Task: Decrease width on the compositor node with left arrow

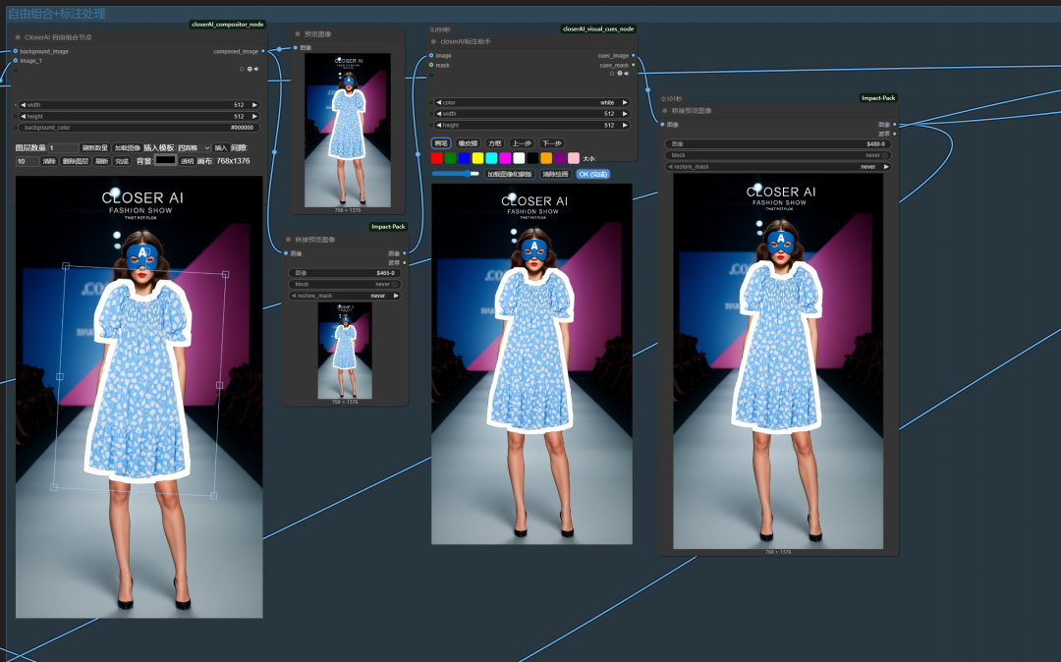Action: 23,105
